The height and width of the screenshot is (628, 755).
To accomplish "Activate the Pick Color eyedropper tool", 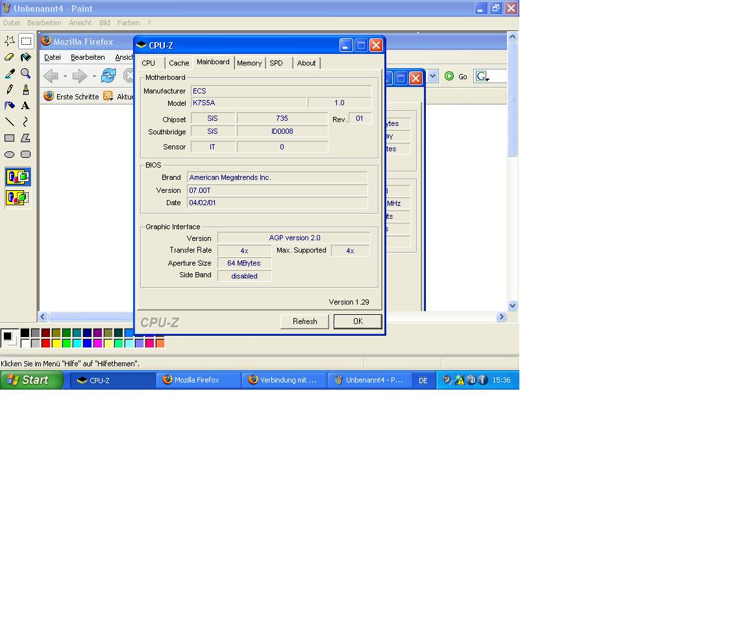I will pyautogui.click(x=10, y=73).
